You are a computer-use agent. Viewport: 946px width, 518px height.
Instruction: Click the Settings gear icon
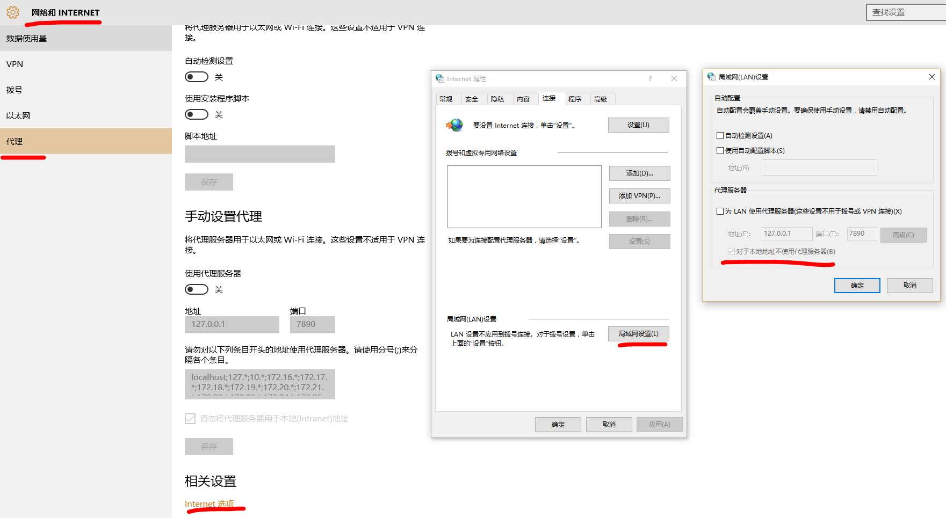coord(12,12)
